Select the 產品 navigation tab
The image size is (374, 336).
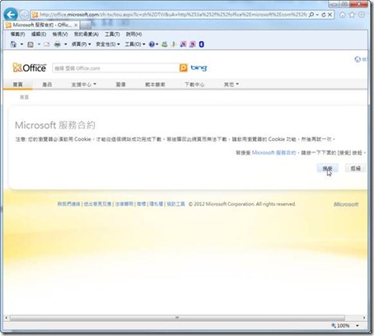[x=47, y=85]
